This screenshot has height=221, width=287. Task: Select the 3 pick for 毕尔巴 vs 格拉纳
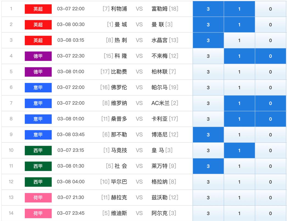pyautogui.click(x=208, y=182)
